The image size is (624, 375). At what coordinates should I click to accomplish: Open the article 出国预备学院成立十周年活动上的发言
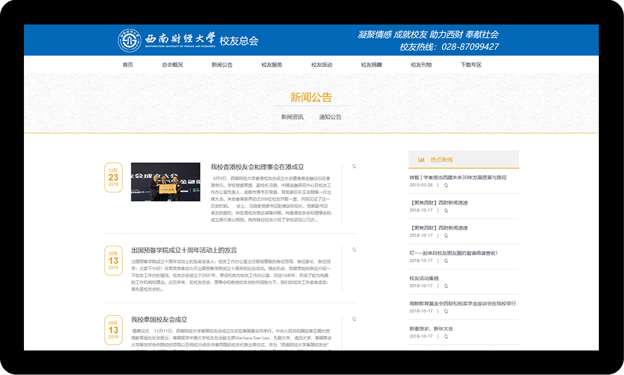coord(184,250)
